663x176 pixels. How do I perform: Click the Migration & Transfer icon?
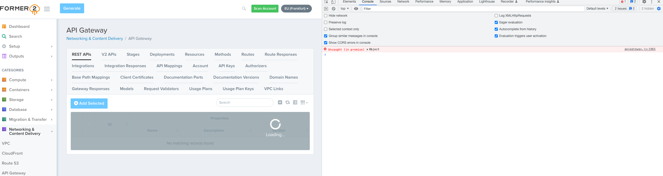4,120
